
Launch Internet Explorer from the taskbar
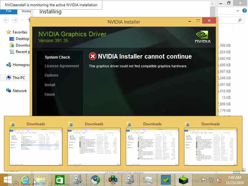pos(25,180)
